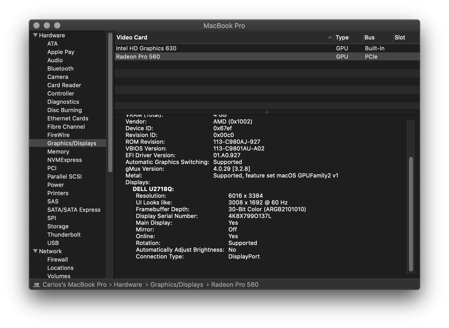The height and width of the screenshot is (328, 449).
Task: Open the Apple Pay information section
Action: point(61,52)
